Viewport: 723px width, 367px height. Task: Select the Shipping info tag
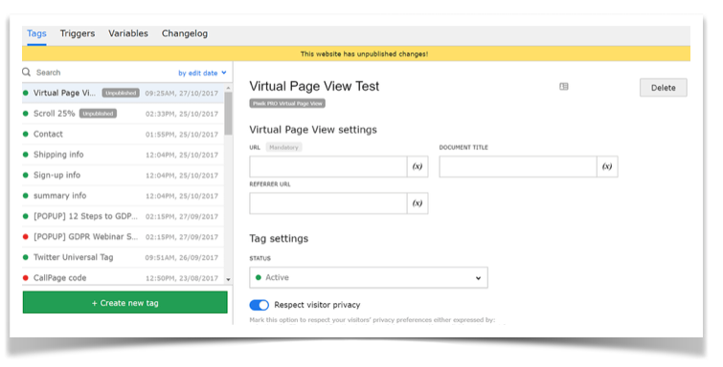[124, 155]
